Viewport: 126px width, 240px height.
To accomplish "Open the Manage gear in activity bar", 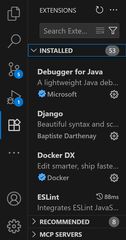I will [14, 226].
